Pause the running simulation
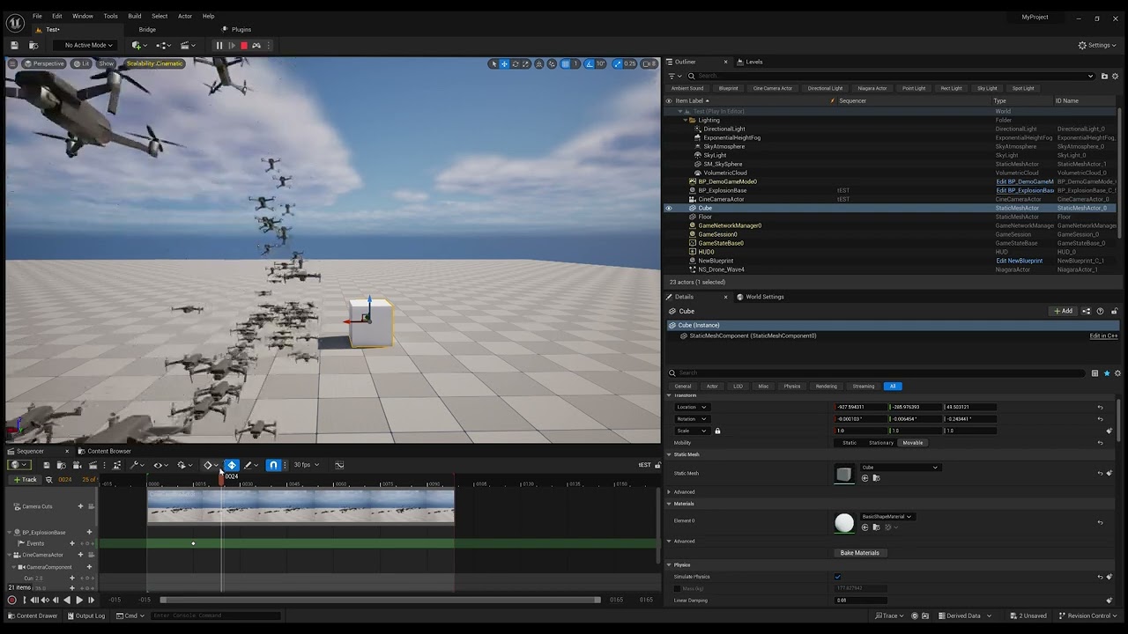 coord(219,45)
